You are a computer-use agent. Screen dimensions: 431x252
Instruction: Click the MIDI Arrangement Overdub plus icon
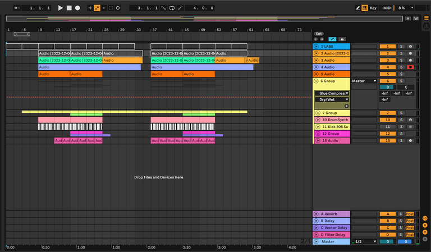pos(90,8)
